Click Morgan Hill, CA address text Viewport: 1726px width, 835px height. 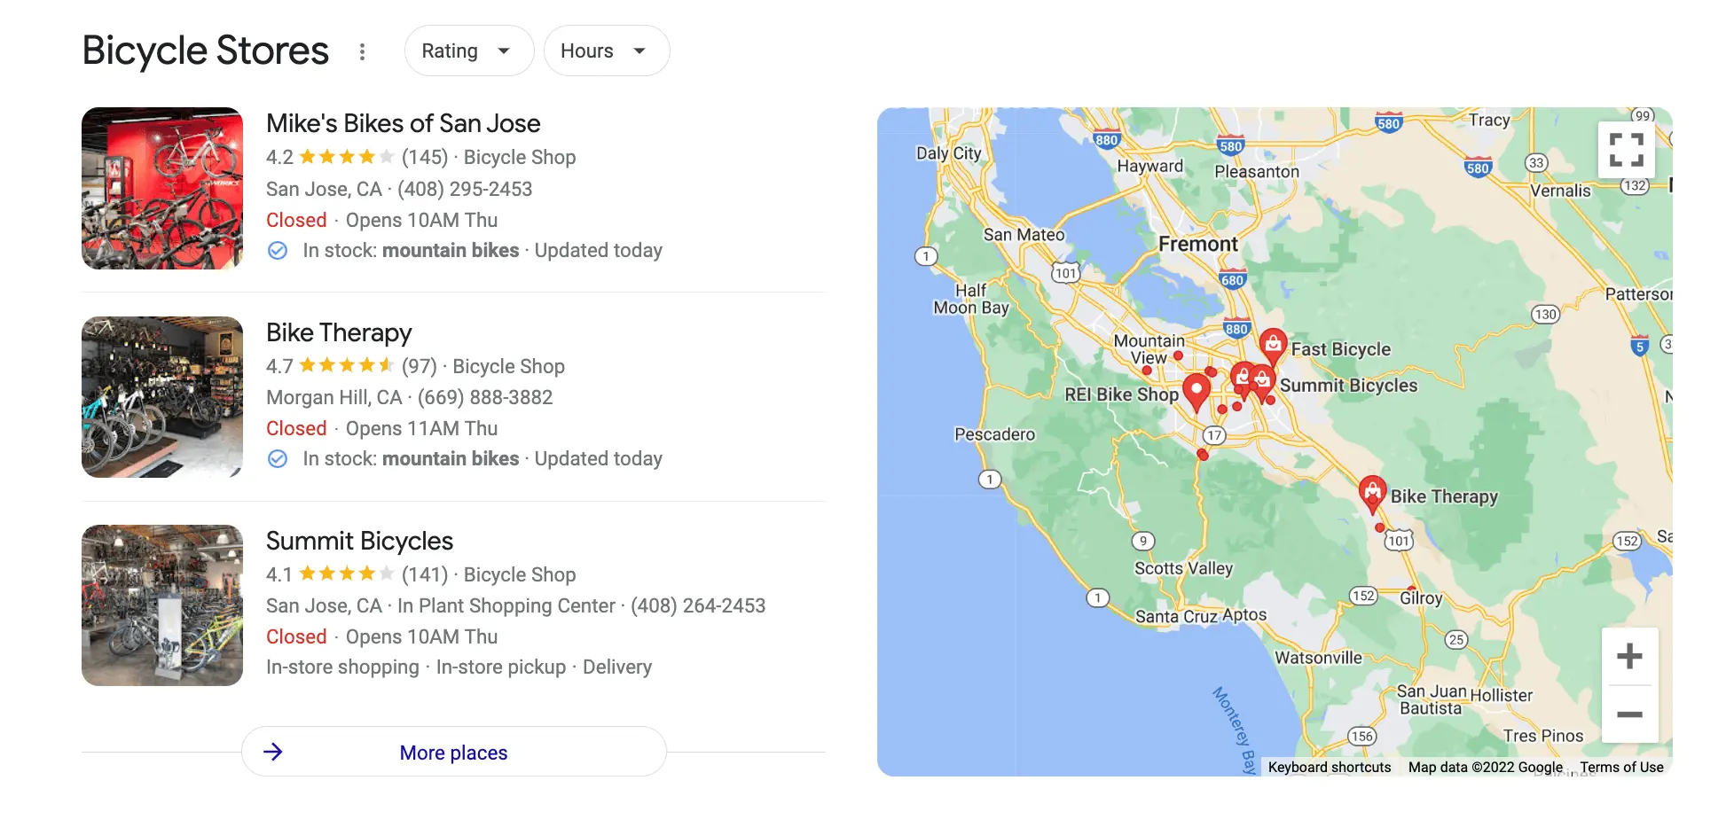point(334,397)
